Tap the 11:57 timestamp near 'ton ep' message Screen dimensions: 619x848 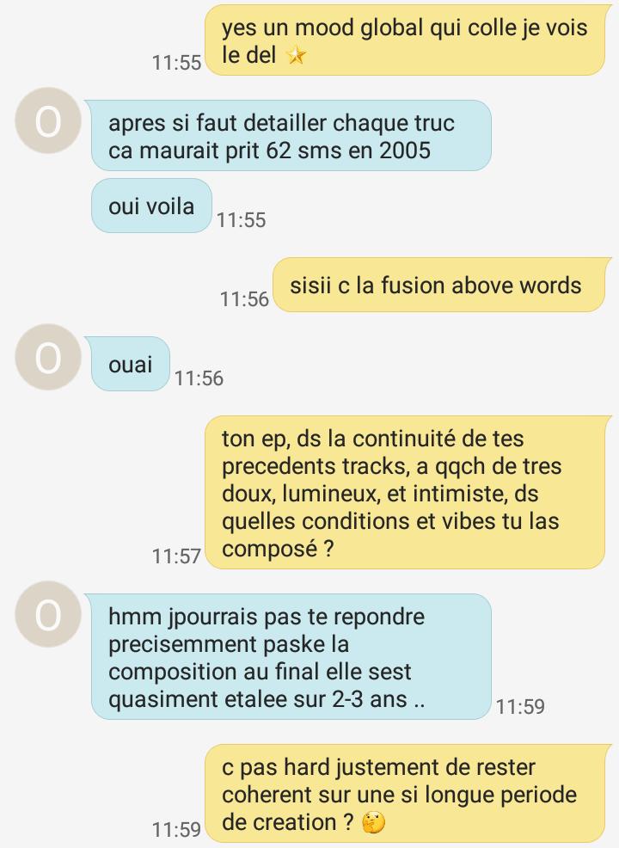pos(176,556)
